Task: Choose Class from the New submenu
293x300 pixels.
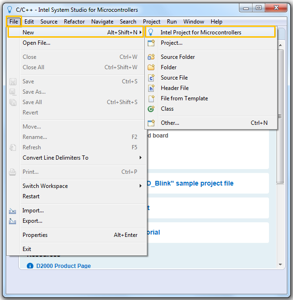Action: pos(211,109)
